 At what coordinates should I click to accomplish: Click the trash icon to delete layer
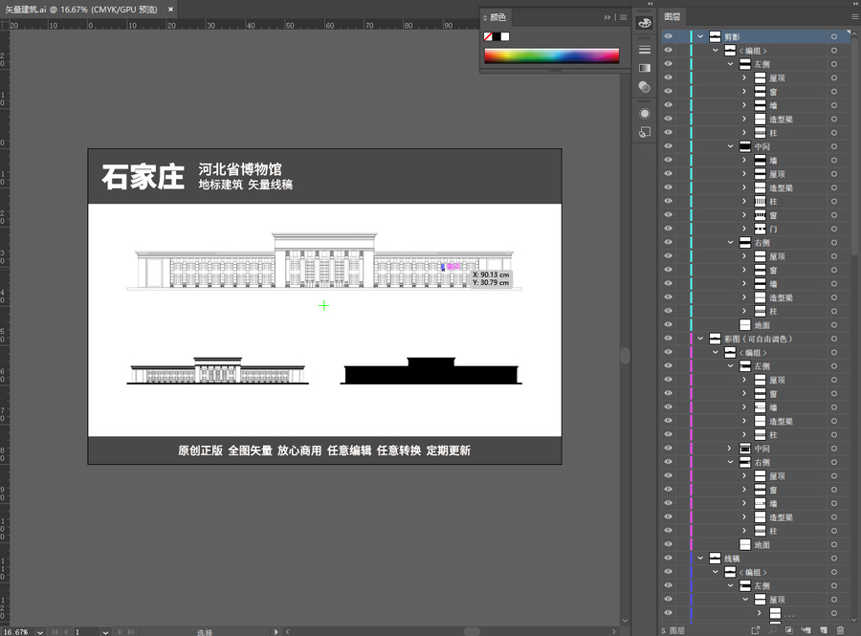pos(840,630)
